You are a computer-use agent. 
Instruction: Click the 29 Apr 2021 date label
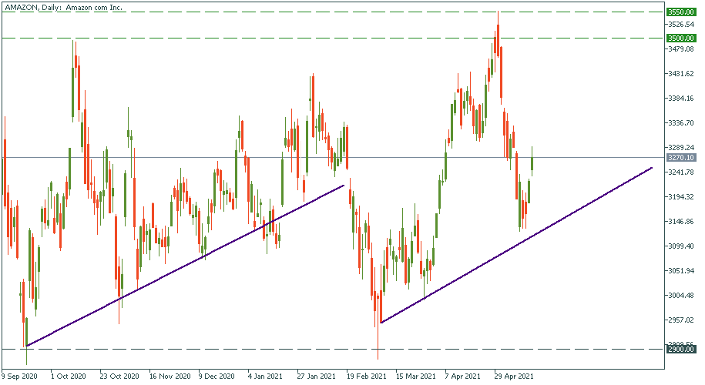(x=514, y=377)
